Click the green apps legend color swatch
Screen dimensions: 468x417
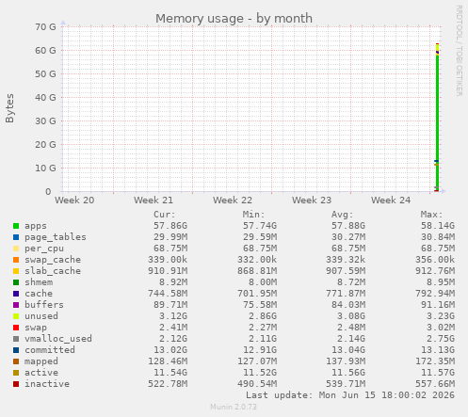[x=16, y=226]
